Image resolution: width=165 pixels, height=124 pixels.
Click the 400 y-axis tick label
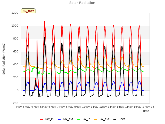pos(16,64)
